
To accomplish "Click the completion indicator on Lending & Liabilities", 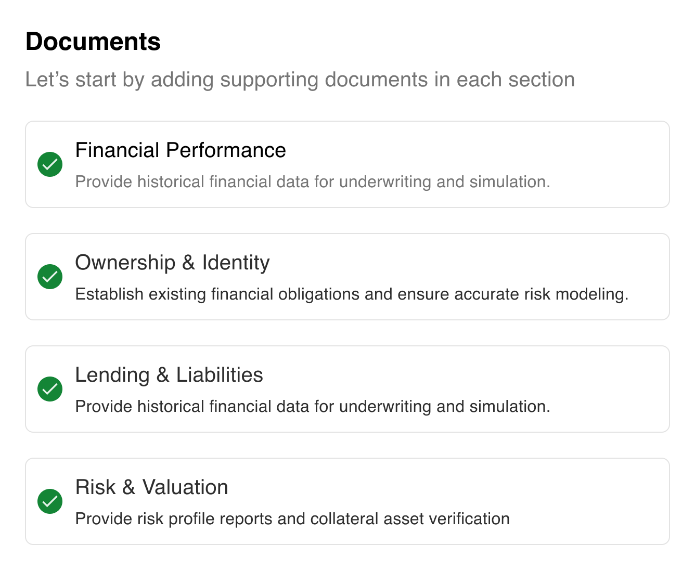I will click(50, 389).
